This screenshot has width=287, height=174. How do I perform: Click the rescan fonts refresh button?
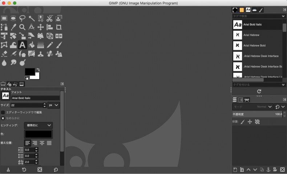(x=259, y=91)
